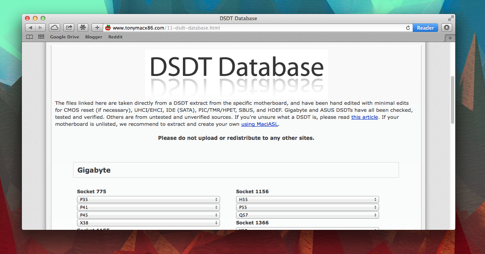485x254 pixels.
Task: Expand the X38 dropdown
Action: click(x=149, y=223)
